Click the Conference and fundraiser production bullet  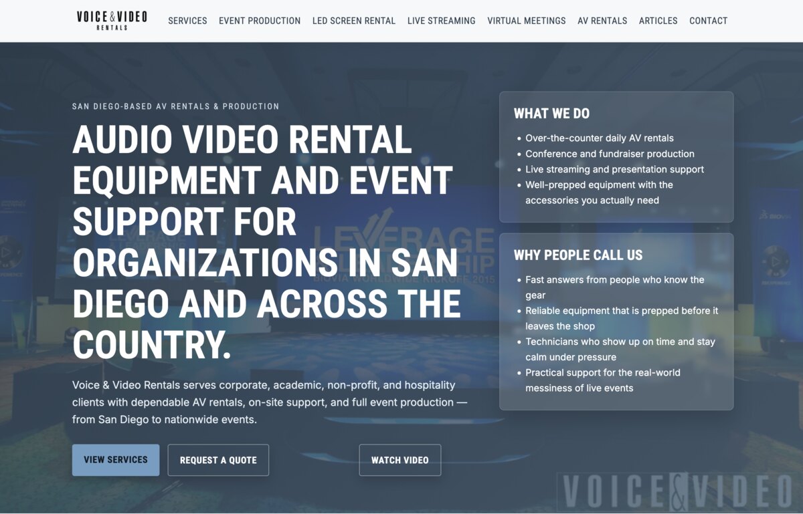click(609, 154)
